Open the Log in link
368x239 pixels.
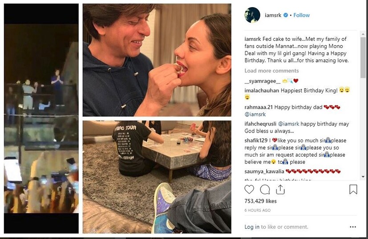252,227
